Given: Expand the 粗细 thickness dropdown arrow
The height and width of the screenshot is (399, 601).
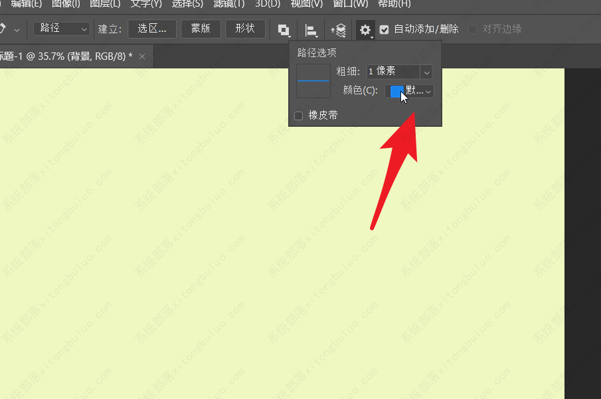Looking at the screenshot, I should [x=426, y=72].
